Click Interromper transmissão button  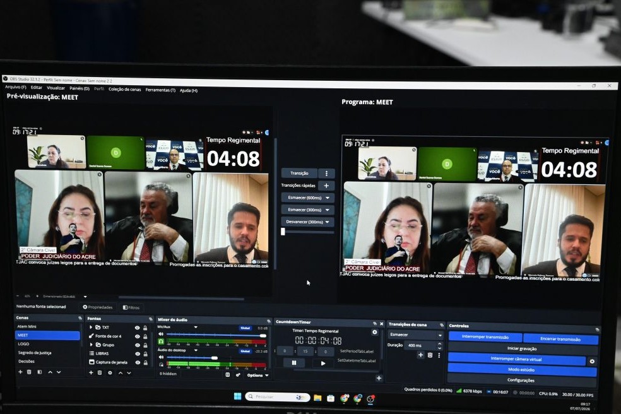coord(485,337)
